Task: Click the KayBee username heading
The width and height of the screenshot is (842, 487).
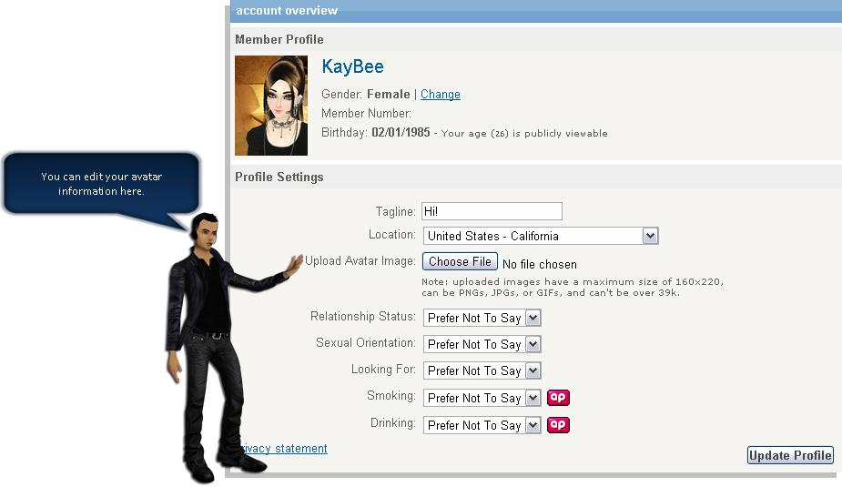Action: click(353, 66)
